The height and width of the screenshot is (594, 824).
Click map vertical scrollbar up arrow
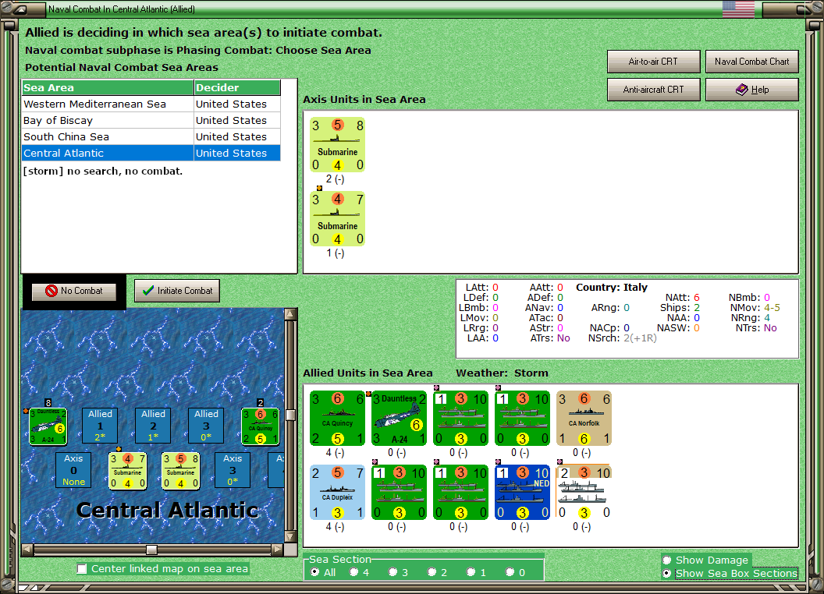coord(290,314)
